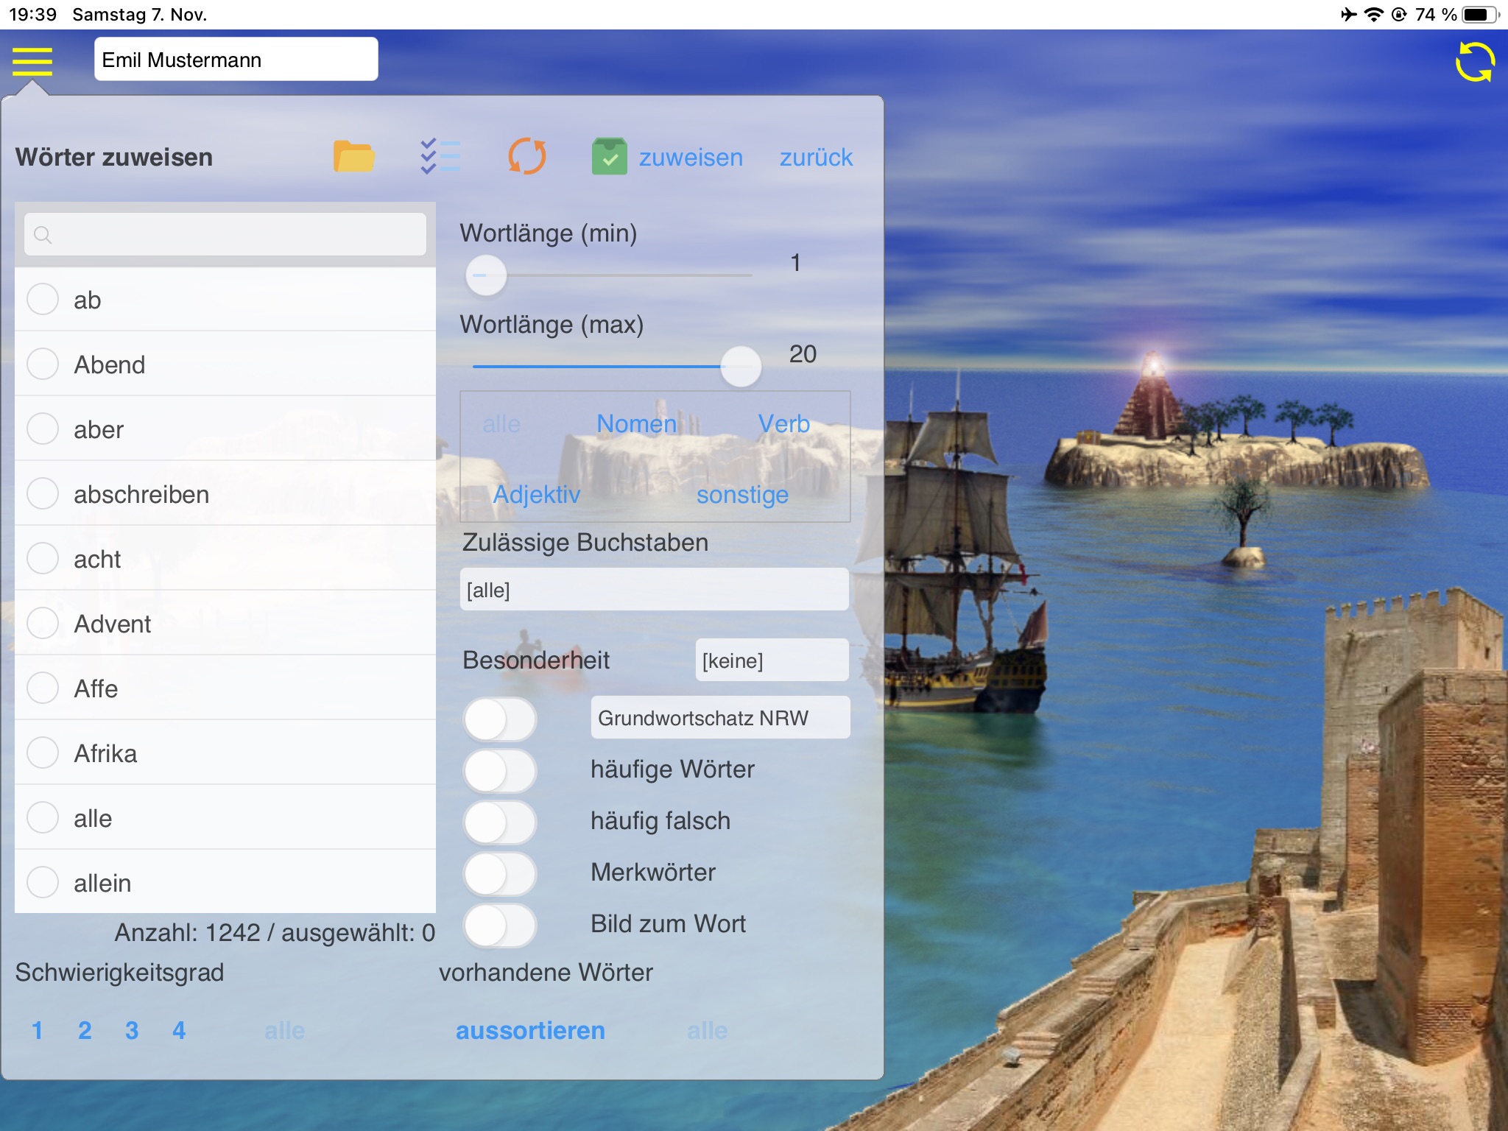Click the checklist selection icon

tap(440, 156)
